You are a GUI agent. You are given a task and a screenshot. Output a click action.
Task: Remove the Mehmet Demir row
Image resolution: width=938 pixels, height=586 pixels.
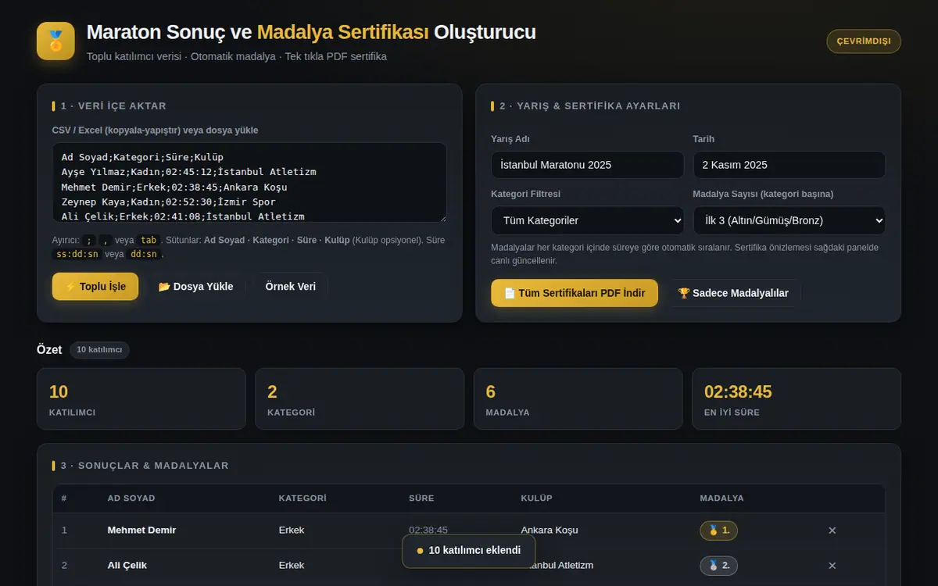[x=832, y=531]
